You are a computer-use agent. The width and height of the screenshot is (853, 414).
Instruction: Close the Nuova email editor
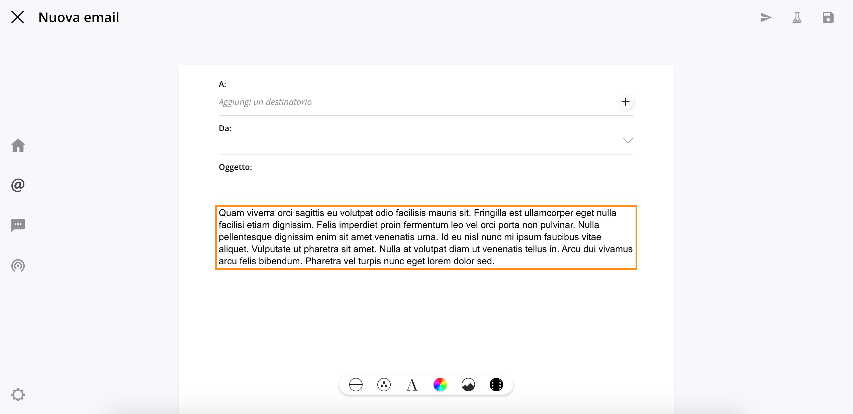[x=18, y=17]
